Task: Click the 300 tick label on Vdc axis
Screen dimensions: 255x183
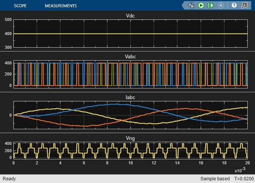Action: click(x=8, y=47)
